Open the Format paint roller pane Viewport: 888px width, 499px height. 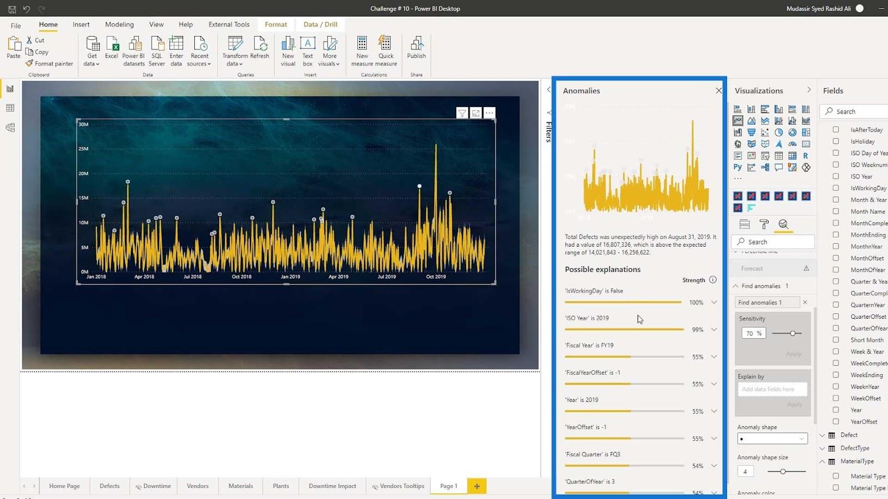pos(764,224)
